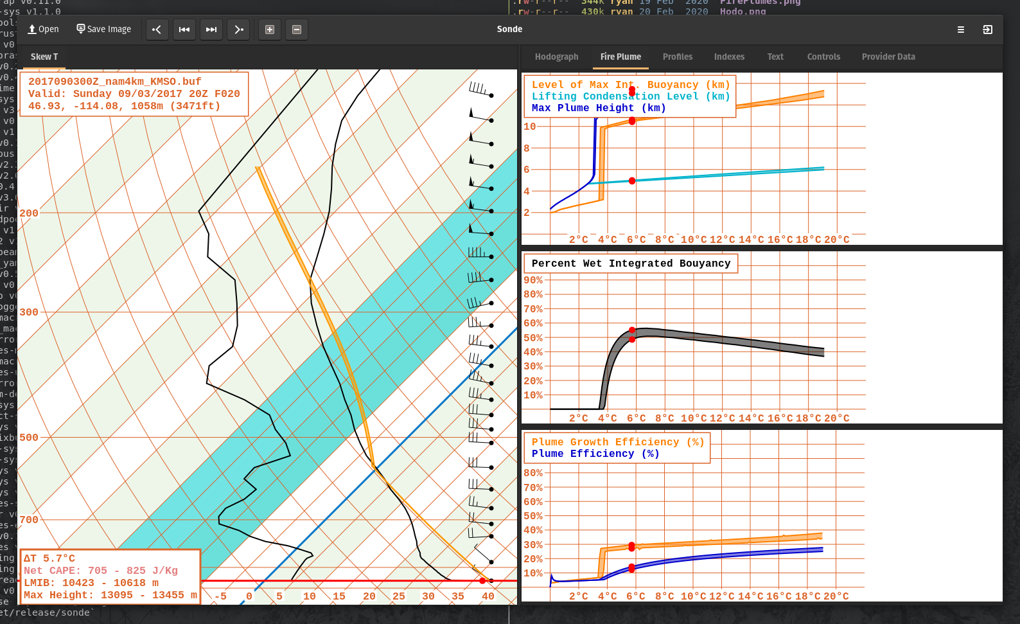Jump to first sounding icon

pos(184,30)
